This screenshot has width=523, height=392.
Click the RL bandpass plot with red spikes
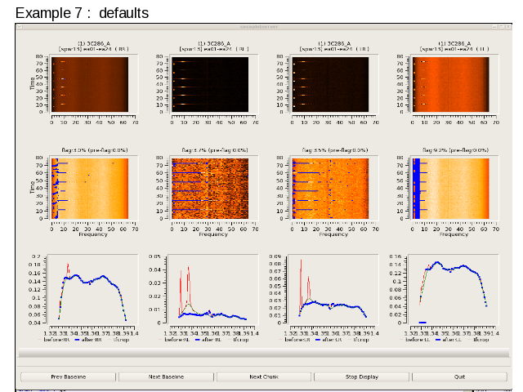point(213,289)
